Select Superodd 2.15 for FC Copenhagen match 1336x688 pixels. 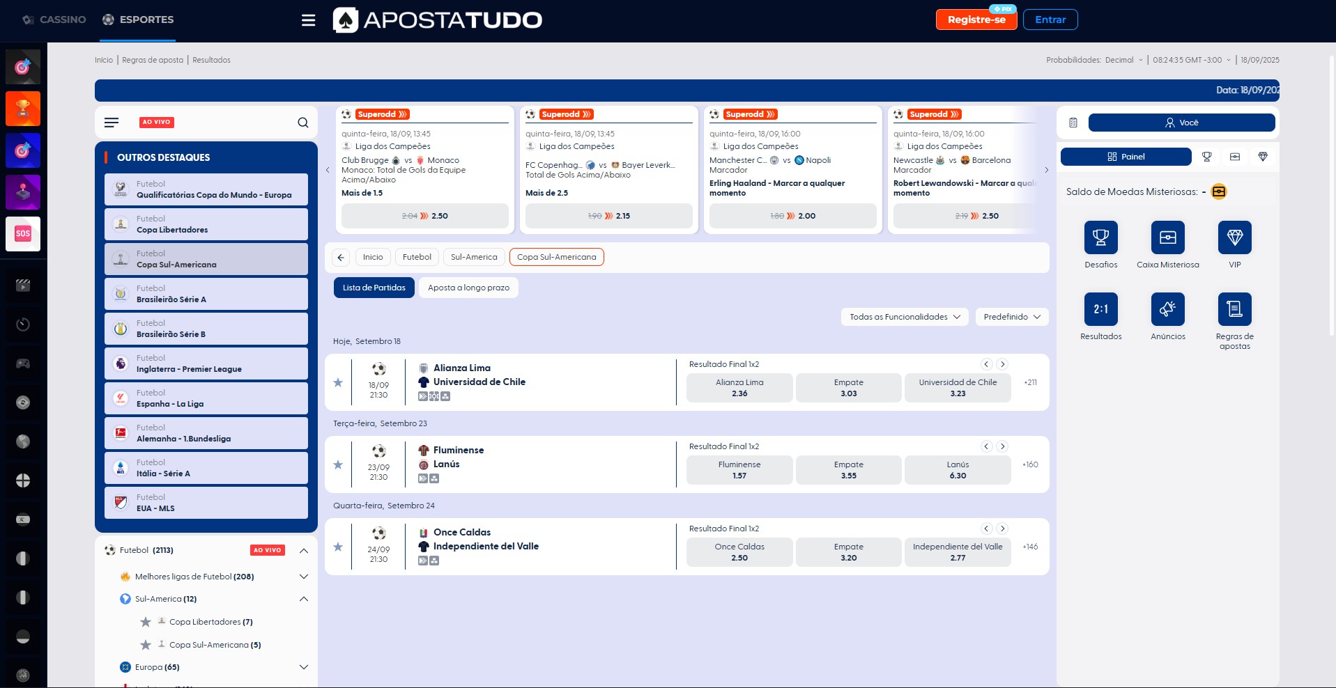(x=609, y=216)
